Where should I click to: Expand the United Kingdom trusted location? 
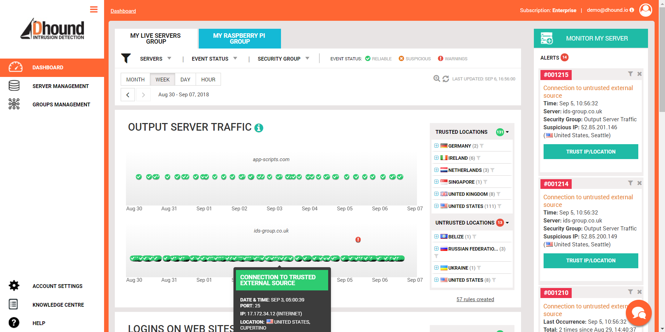coord(436,194)
